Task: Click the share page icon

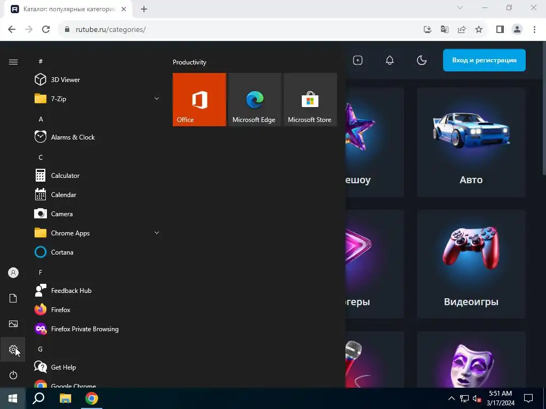Action: (x=462, y=30)
